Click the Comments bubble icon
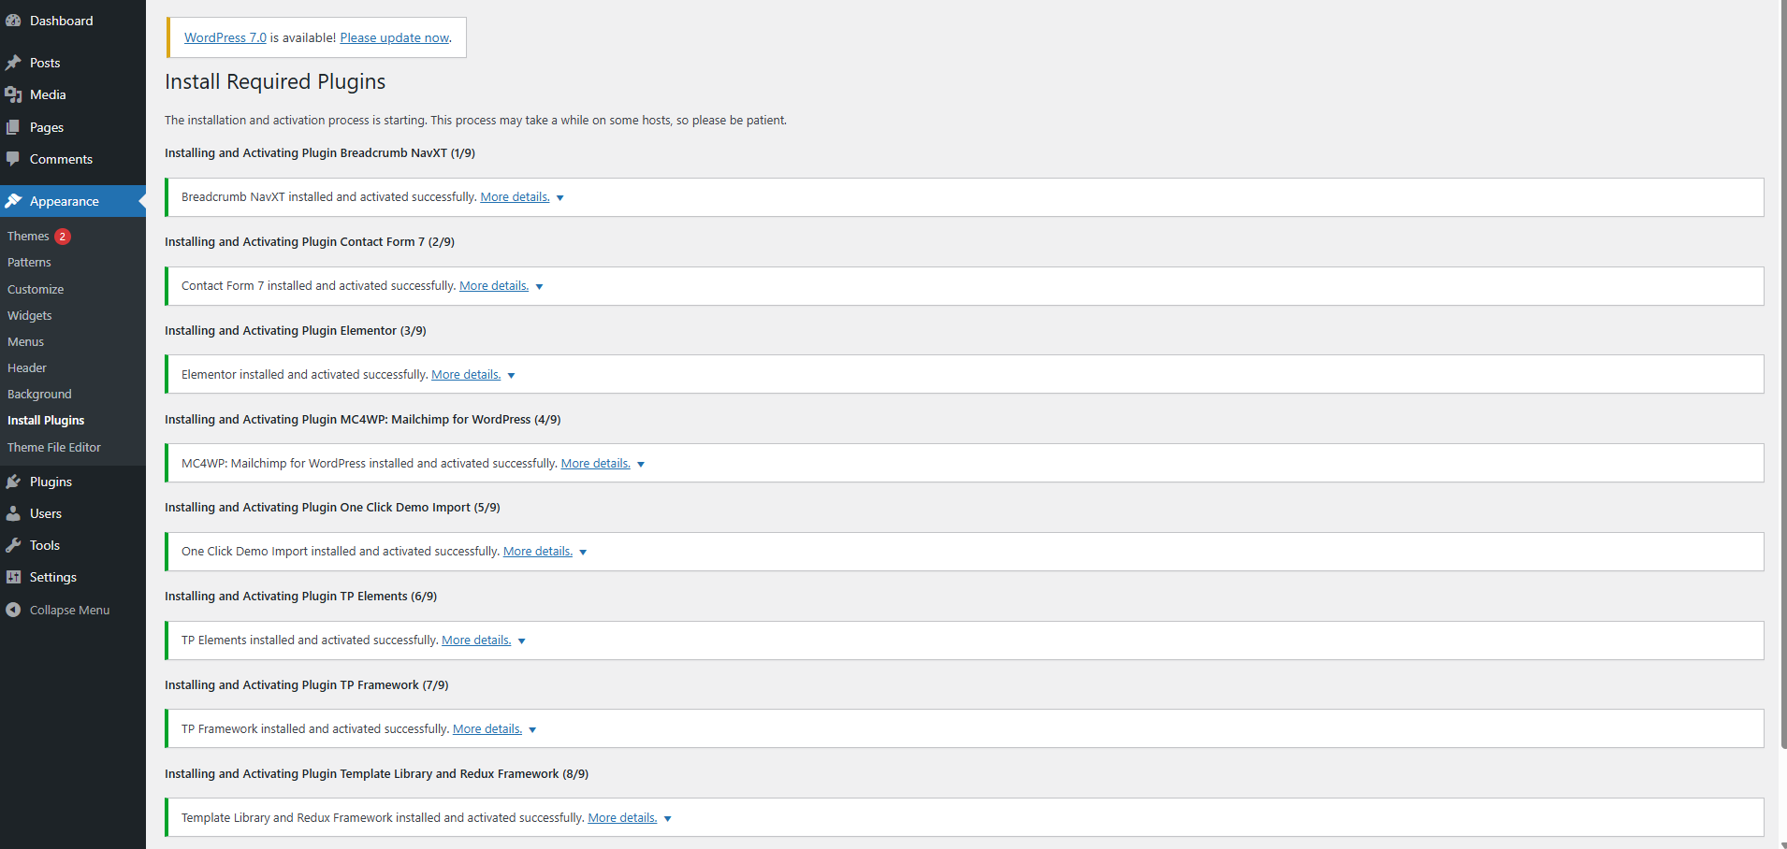This screenshot has height=849, width=1787. 13,159
